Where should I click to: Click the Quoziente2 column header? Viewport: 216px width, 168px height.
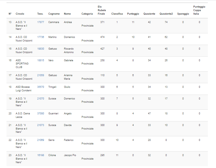(x=166, y=14)
